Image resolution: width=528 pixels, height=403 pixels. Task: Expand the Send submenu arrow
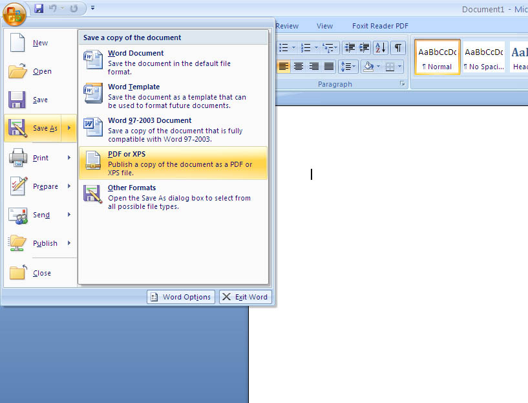(x=69, y=215)
